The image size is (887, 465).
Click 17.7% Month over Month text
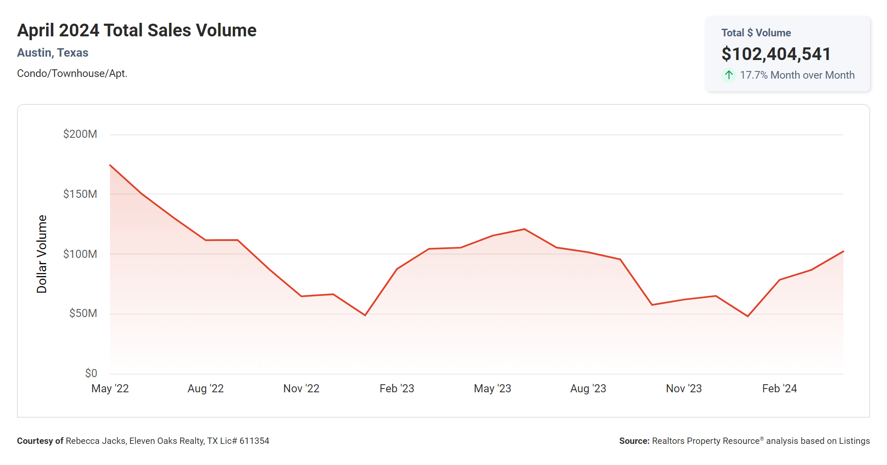point(797,75)
